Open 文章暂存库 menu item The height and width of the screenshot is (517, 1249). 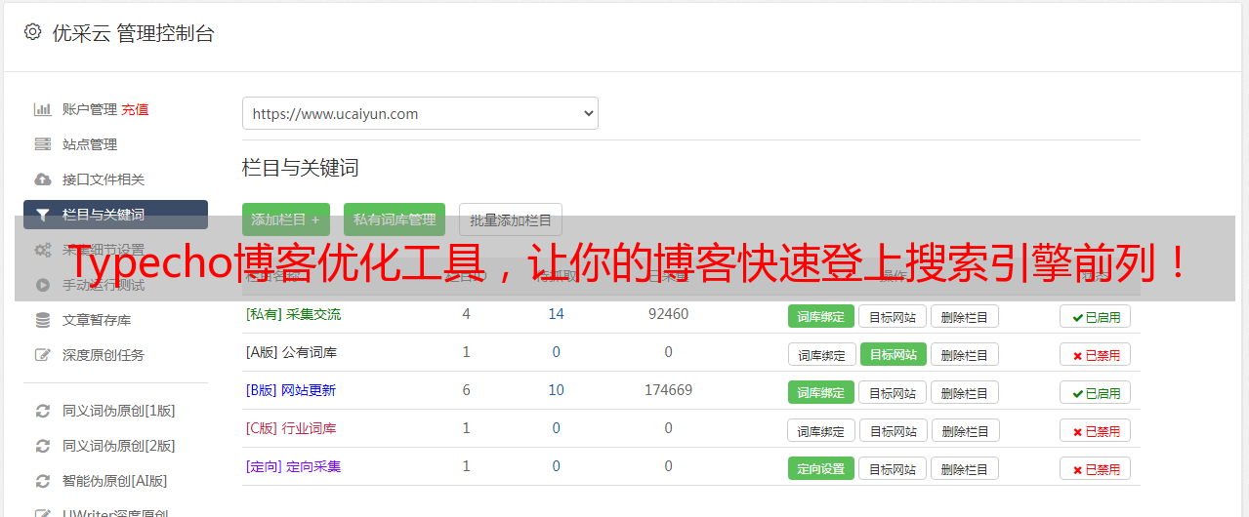tap(97, 320)
